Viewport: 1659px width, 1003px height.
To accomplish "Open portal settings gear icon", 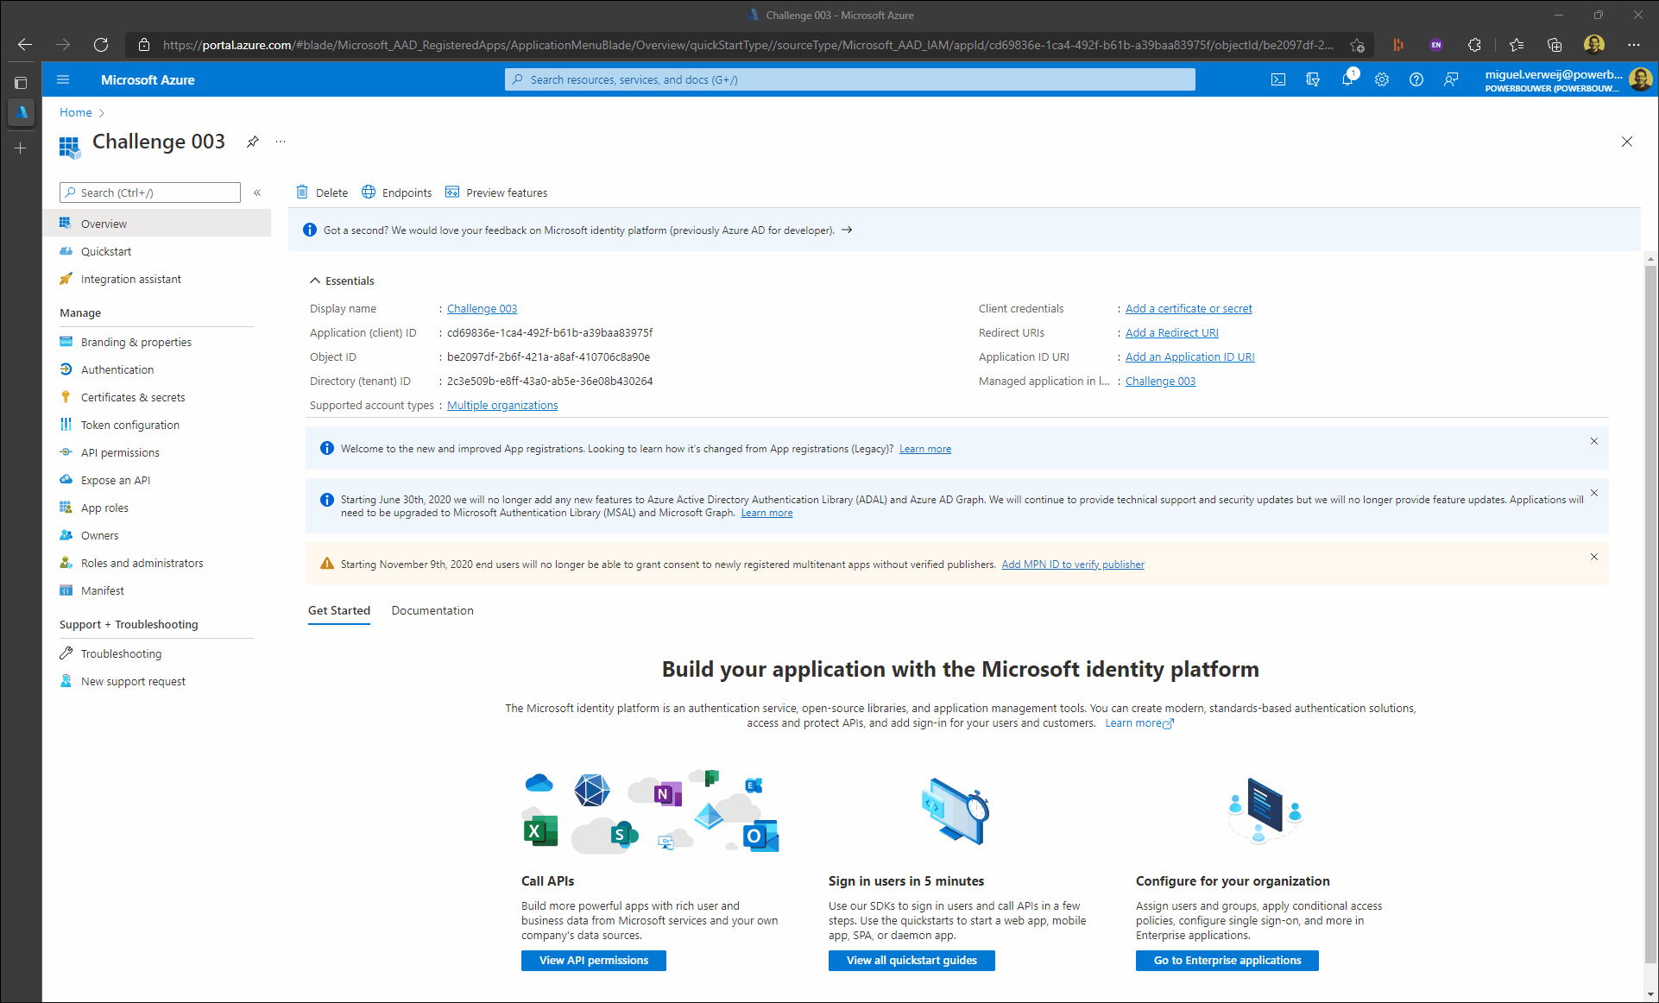I will [x=1382, y=79].
